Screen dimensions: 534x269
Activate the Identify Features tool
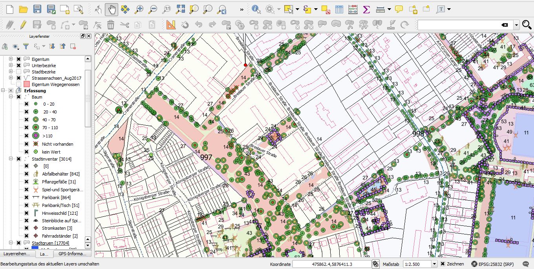256,9
